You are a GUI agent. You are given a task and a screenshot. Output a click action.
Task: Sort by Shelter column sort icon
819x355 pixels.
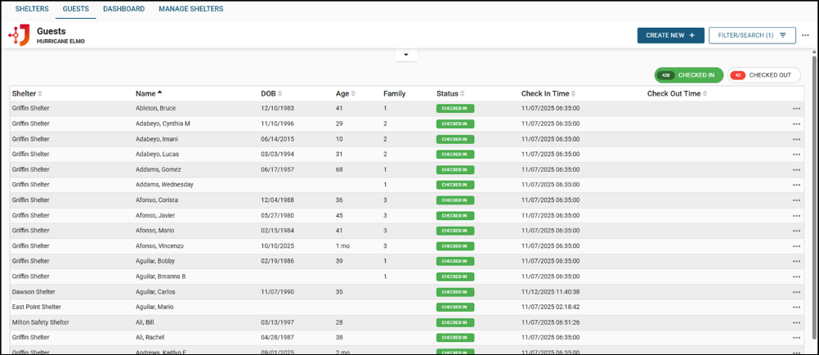click(40, 93)
